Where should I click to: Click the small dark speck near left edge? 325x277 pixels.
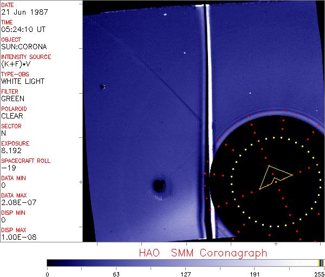[102, 87]
